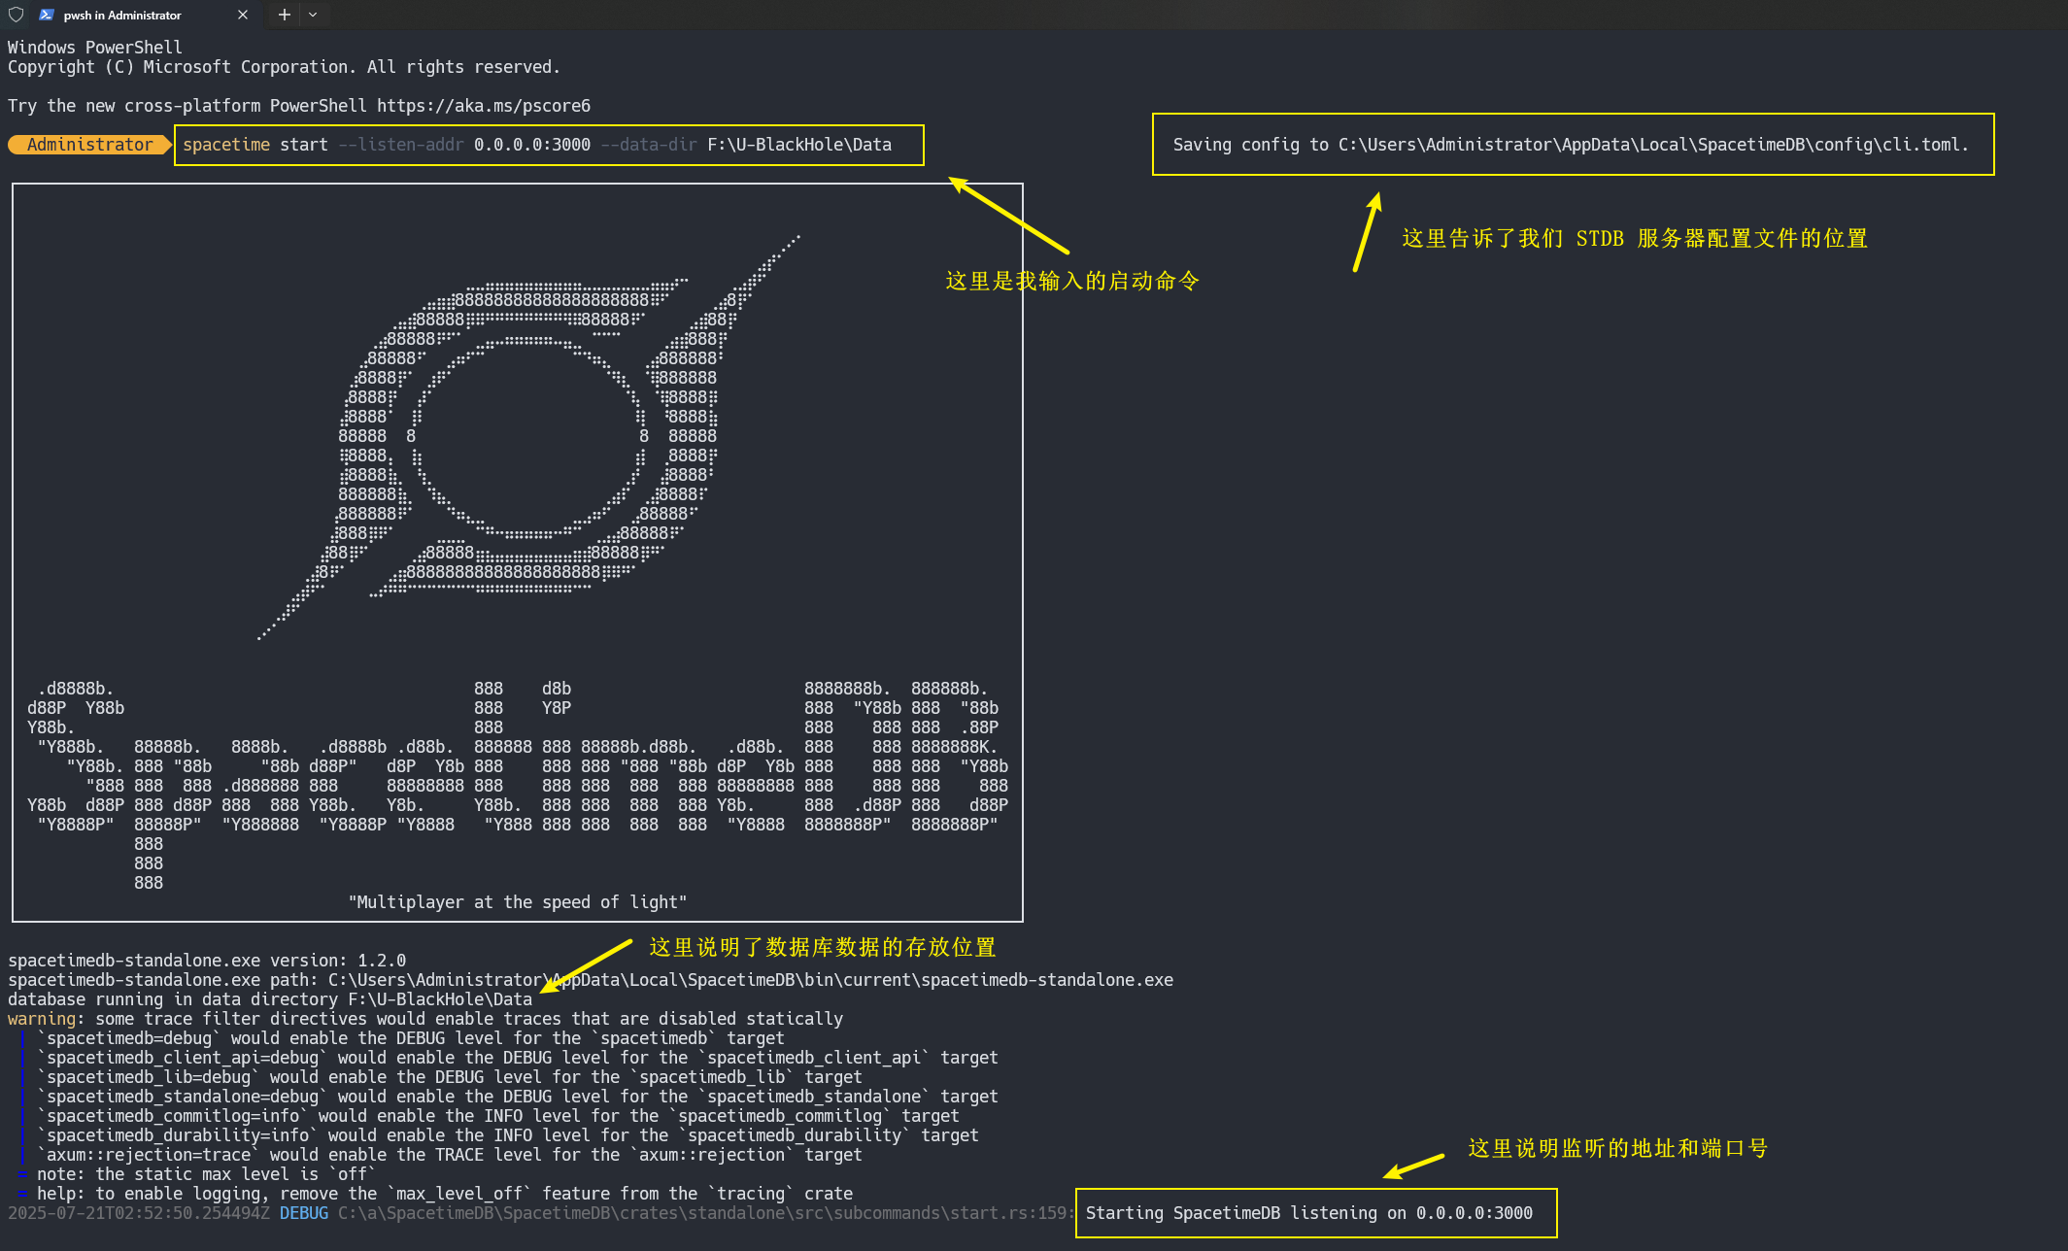Close the 'pwsh in Administrator' tab

pos(243,15)
